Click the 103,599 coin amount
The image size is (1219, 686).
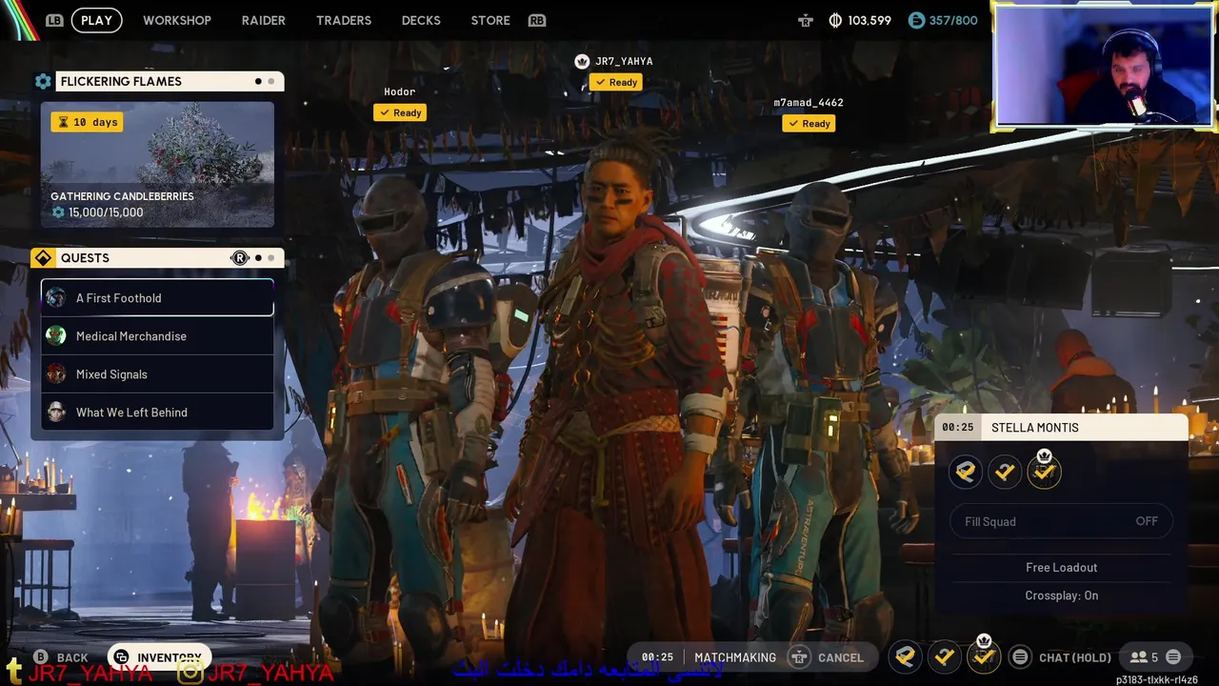point(869,20)
